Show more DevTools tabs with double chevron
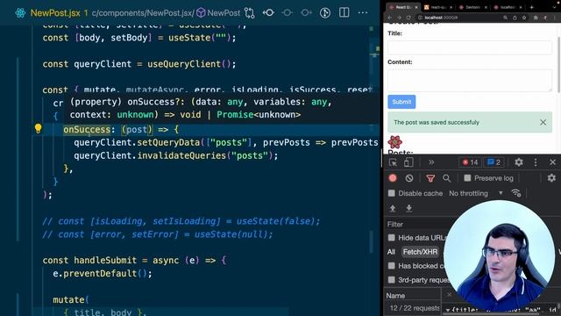 tap(431, 162)
